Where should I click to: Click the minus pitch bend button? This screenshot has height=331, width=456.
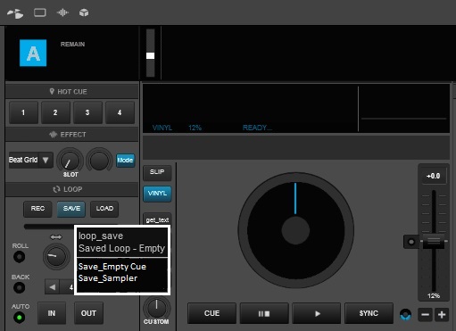(x=426, y=315)
